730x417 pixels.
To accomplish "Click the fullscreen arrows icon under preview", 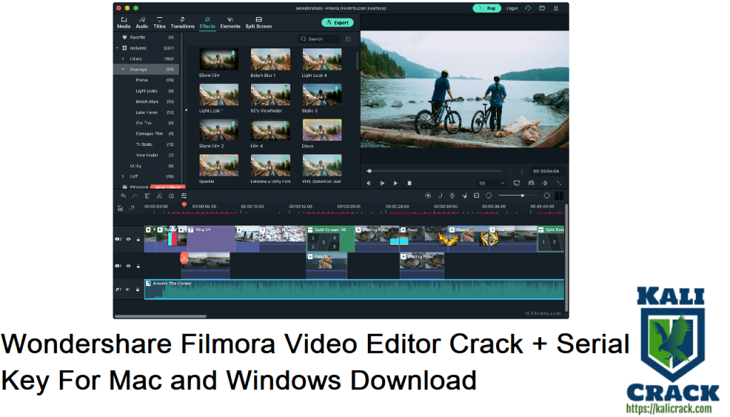I will point(559,183).
